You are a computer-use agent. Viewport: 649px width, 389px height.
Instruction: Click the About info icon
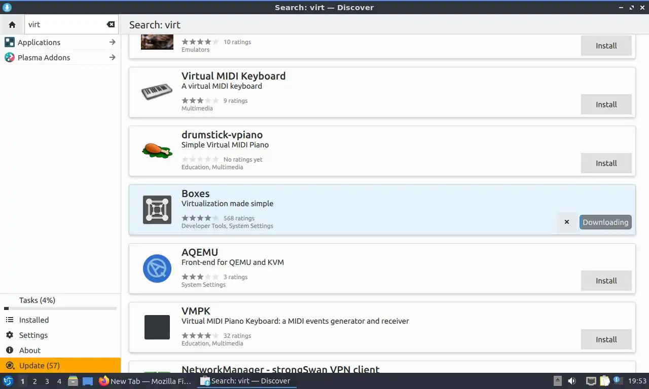pos(10,351)
